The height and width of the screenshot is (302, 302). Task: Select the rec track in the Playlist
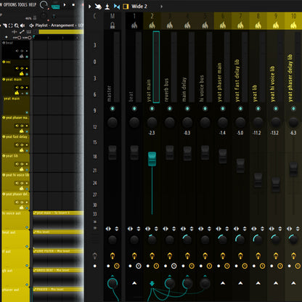tap(16, 68)
